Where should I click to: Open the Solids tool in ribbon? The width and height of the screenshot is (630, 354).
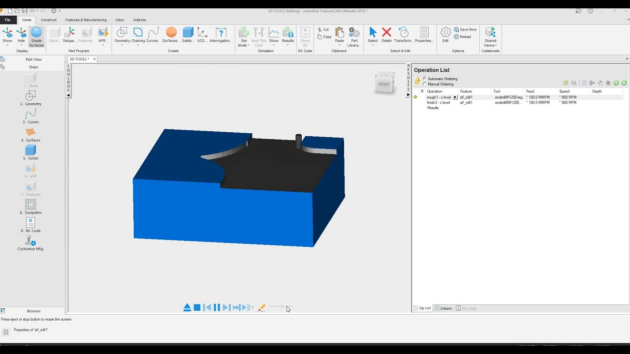tap(188, 35)
